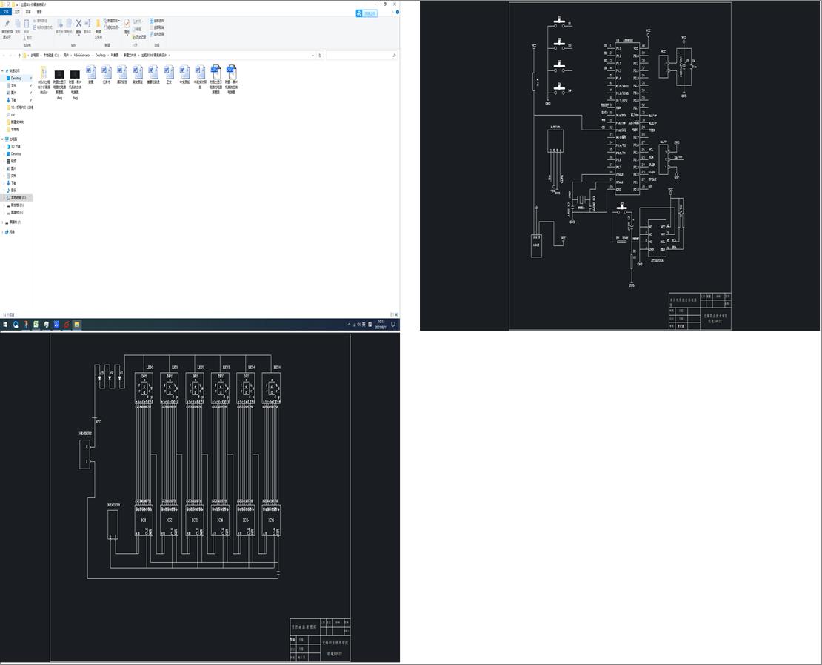Select the first folder icon in file list

[x=44, y=73]
